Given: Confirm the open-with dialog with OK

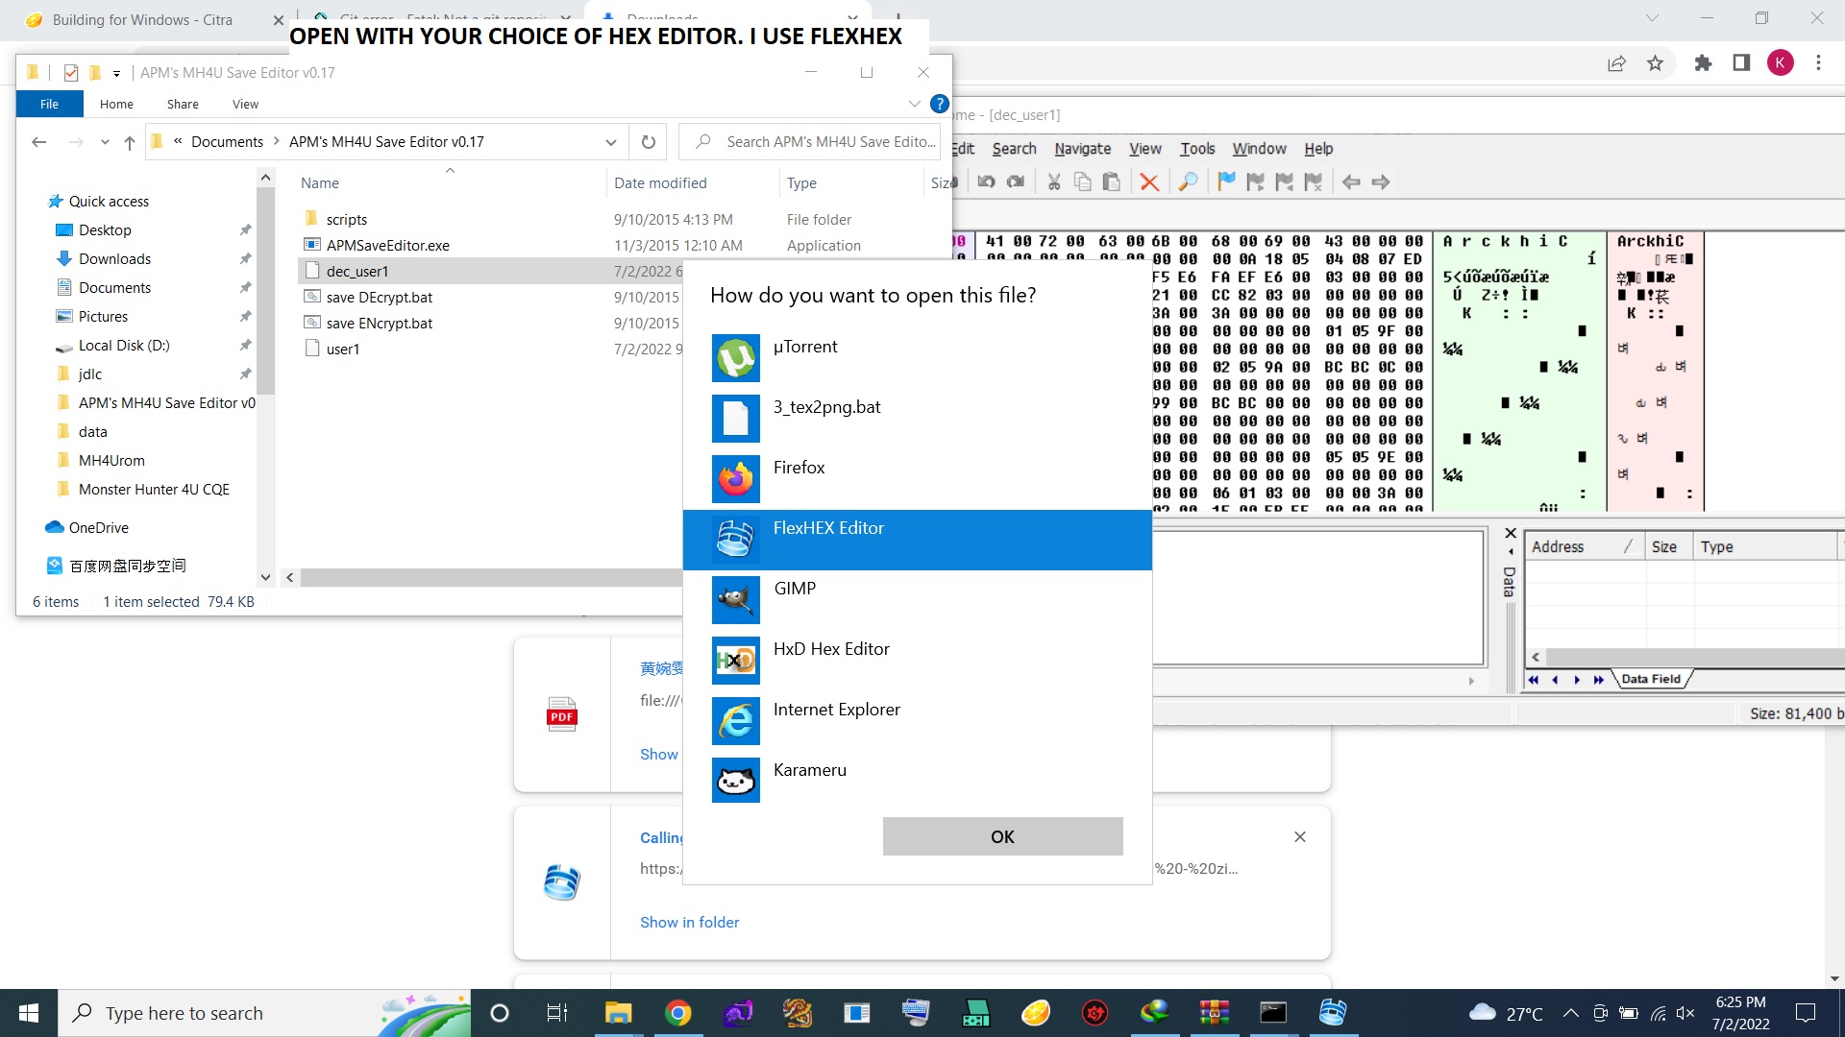Looking at the screenshot, I should (1002, 836).
